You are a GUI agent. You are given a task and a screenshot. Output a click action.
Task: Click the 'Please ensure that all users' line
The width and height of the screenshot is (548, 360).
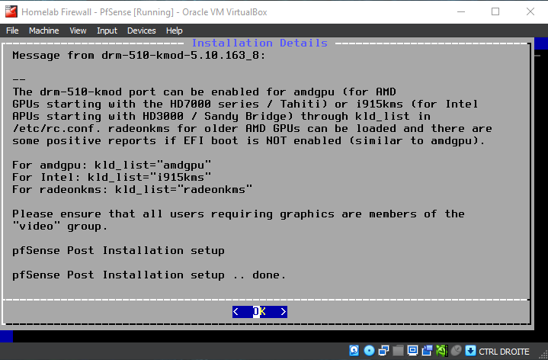pos(239,214)
